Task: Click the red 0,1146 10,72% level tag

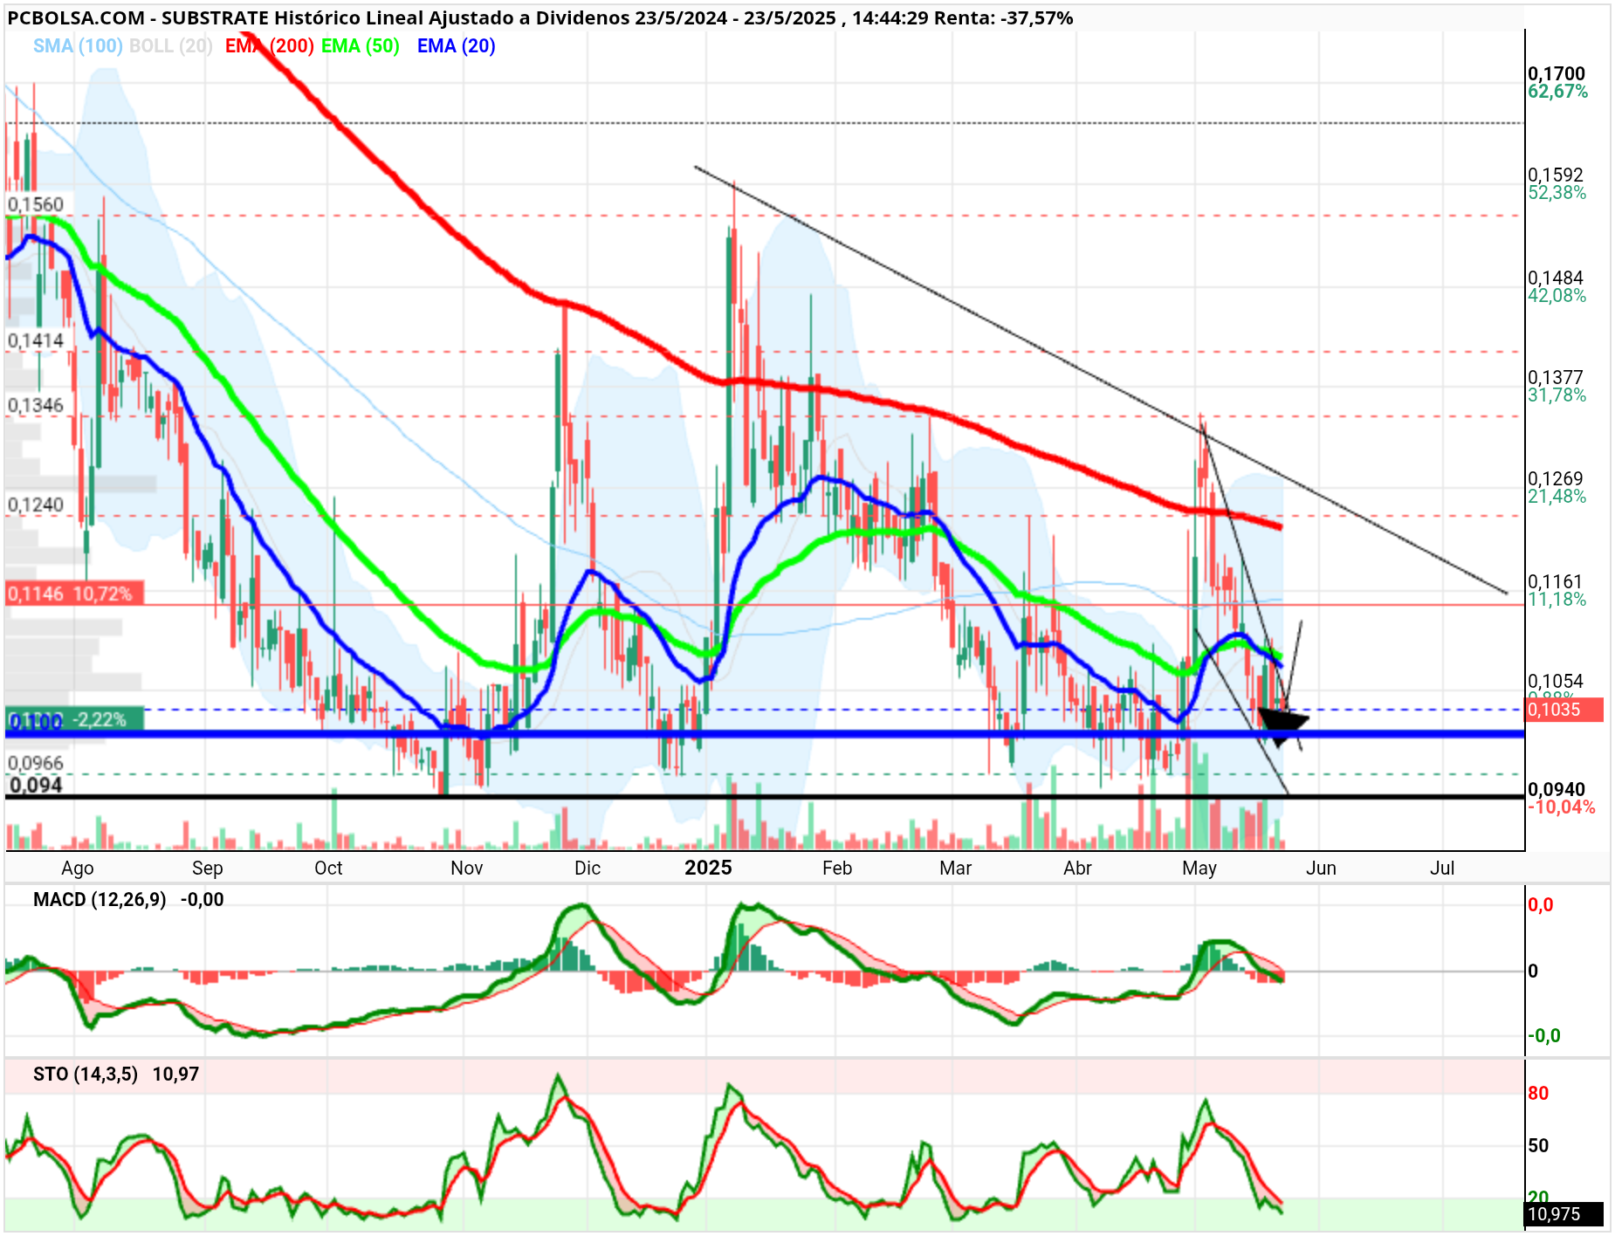Action: tap(74, 594)
